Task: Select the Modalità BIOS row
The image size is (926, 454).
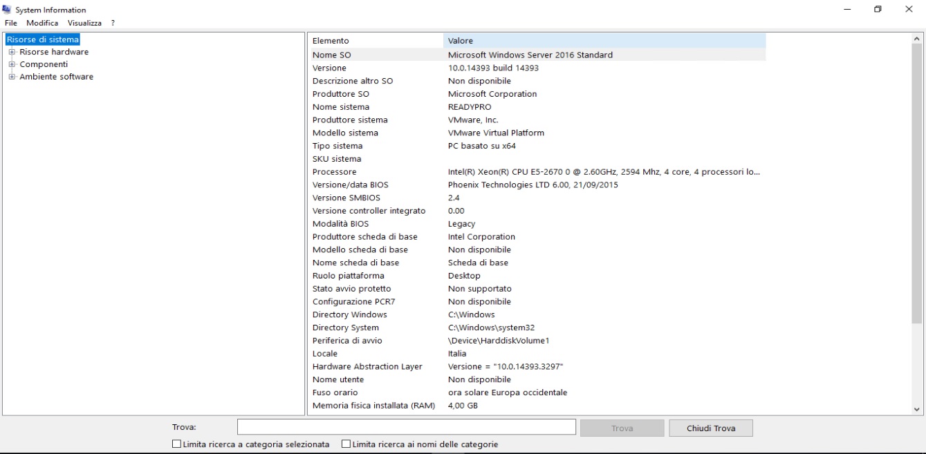Action: (x=537, y=224)
